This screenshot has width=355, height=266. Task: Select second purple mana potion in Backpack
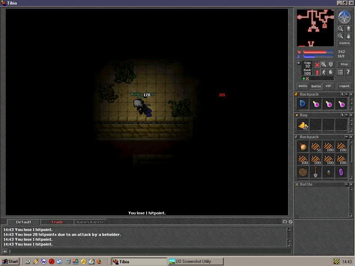[x=329, y=104]
